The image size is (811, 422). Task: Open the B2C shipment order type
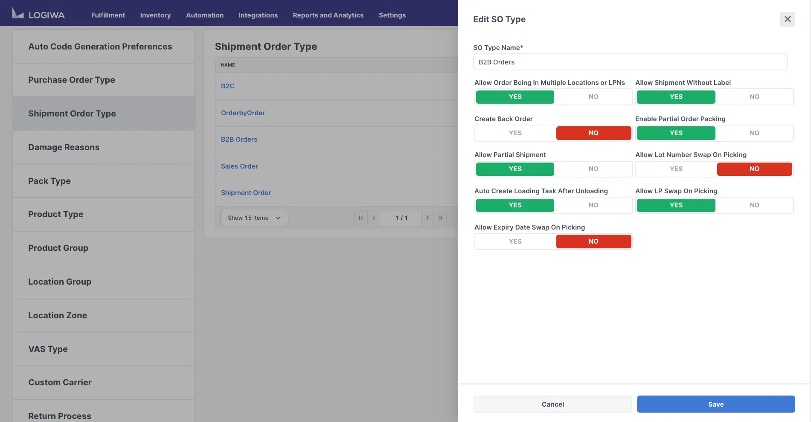point(227,86)
